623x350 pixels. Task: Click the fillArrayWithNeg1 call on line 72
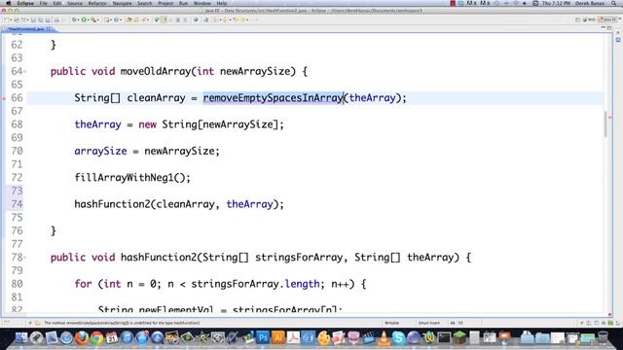tap(124, 177)
